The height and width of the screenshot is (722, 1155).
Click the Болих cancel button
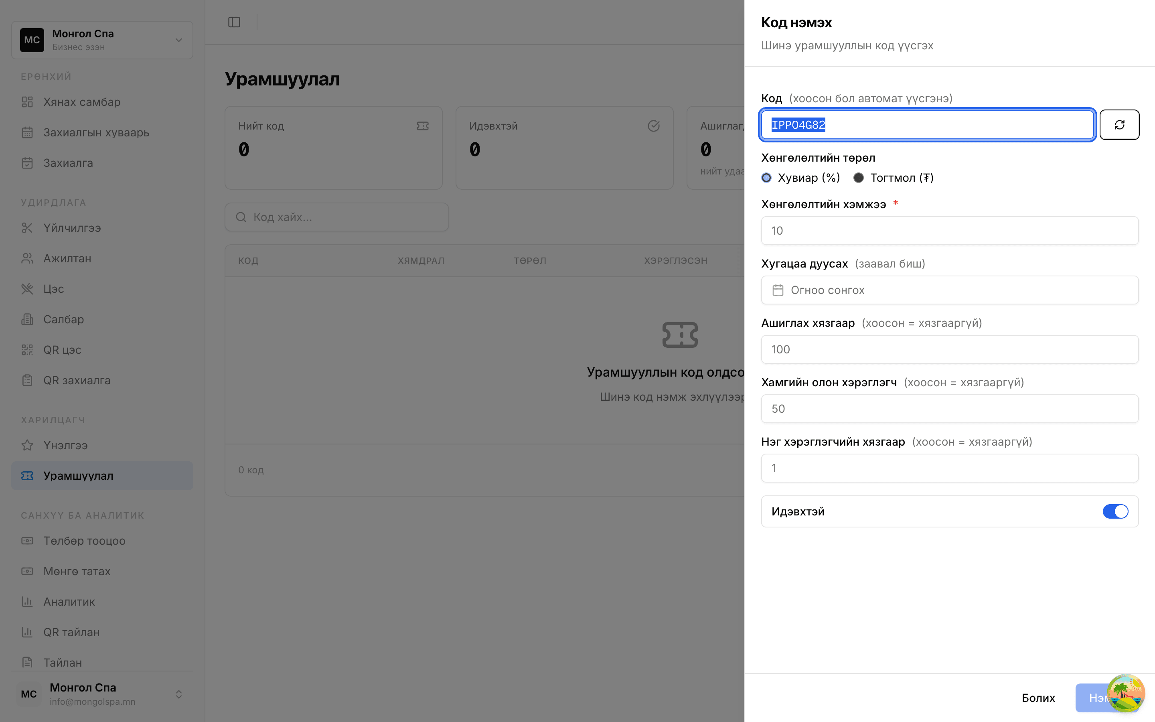pos(1038,698)
